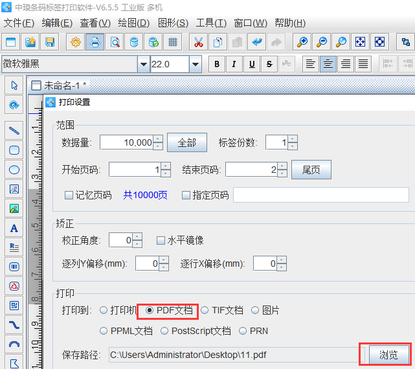Screen dimensions: 415x369
Task: Select the rounded rectangle tool
Action: point(14,150)
